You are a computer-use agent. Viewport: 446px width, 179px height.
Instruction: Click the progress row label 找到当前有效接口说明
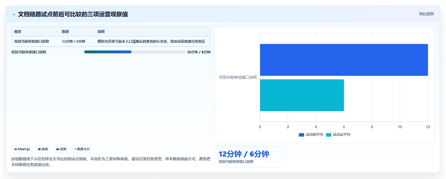[x=29, y=52]
